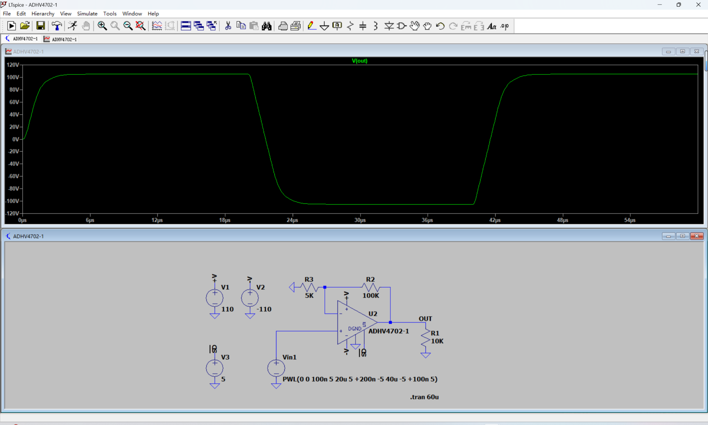Select the Inductor placement tool
Viewport: 708px width, 425px height.
tap(375, 26)
